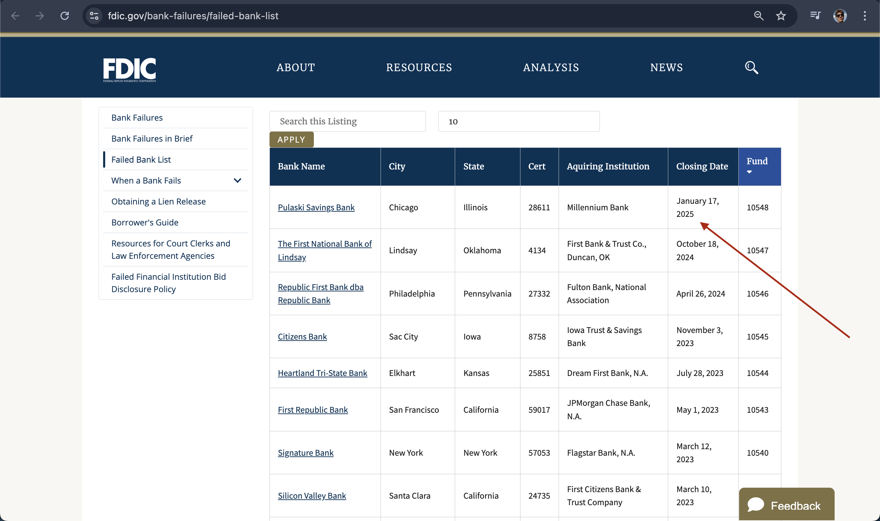Open Obtaining a Lien Release link

(158, 201)
